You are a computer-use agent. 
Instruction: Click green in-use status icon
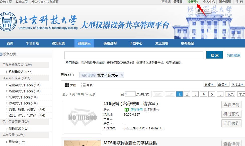127,110
